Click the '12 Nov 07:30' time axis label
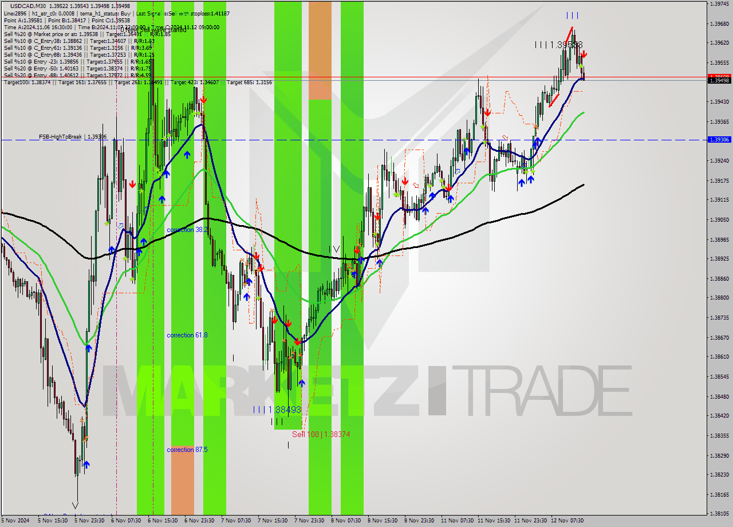Screen dimensions: 733x527 568,521
